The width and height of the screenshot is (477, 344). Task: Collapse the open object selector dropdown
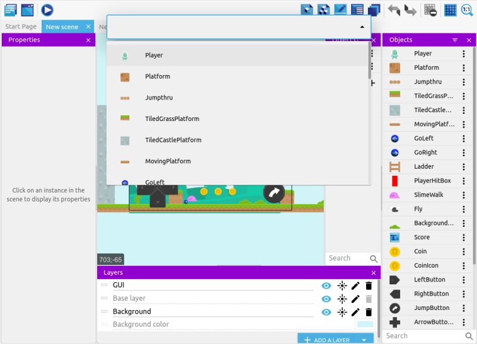(361, 27)
